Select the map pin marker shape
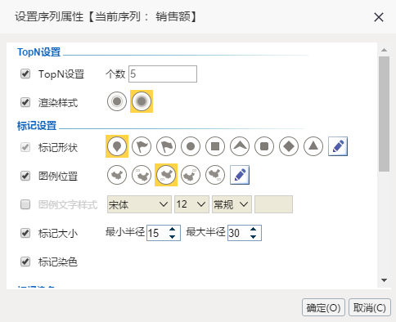 click(117, 146)
